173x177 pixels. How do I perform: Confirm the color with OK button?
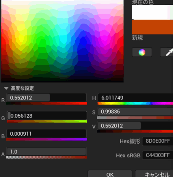coord(110,174)
